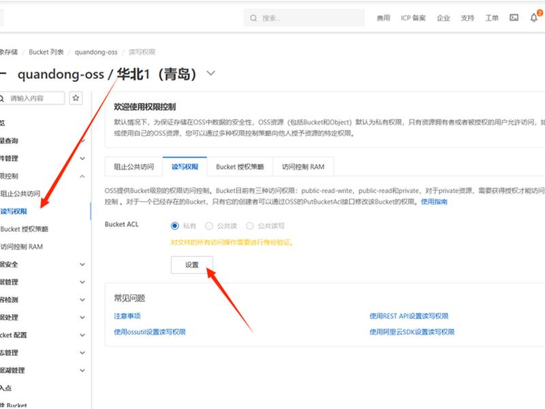Select 读写权限 in sidebar
Image resolution: width=545 pixels, height=409 pixels.
(14, 211)
